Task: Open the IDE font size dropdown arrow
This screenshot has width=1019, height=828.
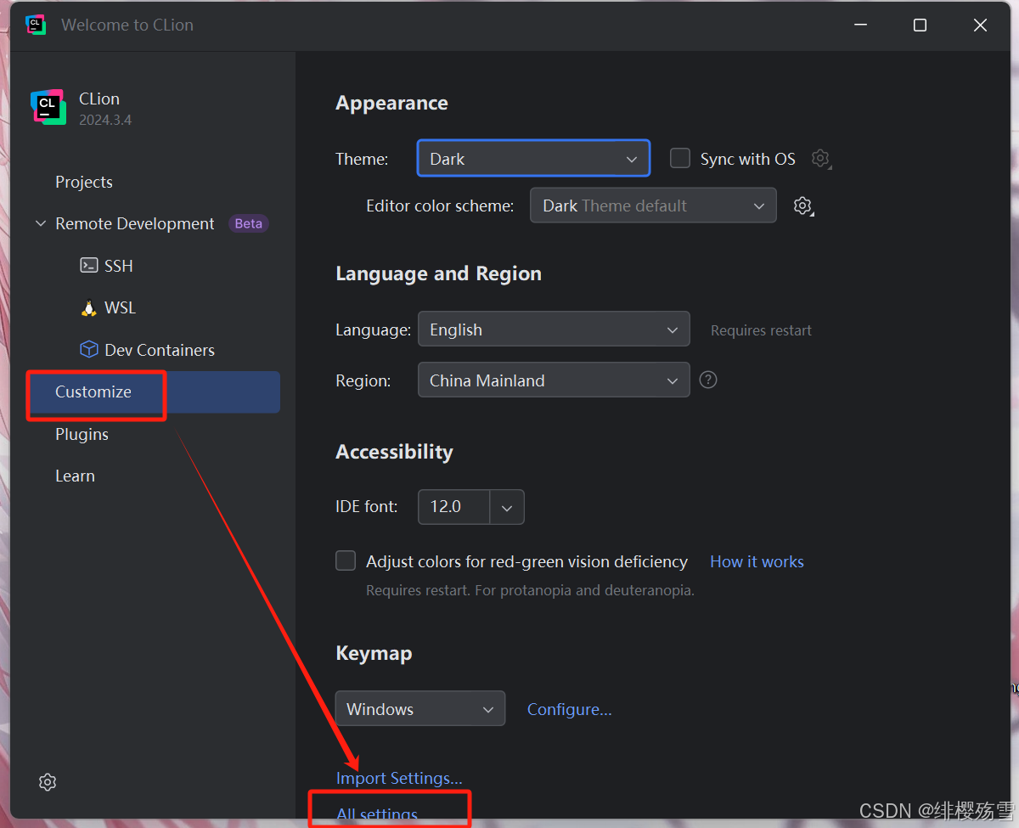Action: [507, 507]
